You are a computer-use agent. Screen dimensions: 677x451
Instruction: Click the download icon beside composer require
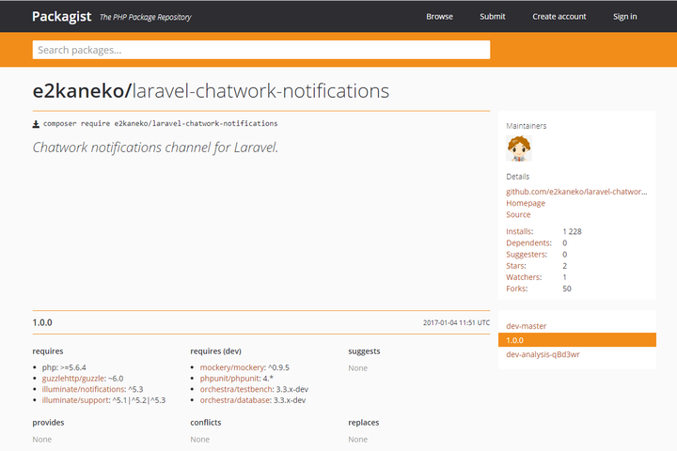pyautogui.click(x=36, y=124)
